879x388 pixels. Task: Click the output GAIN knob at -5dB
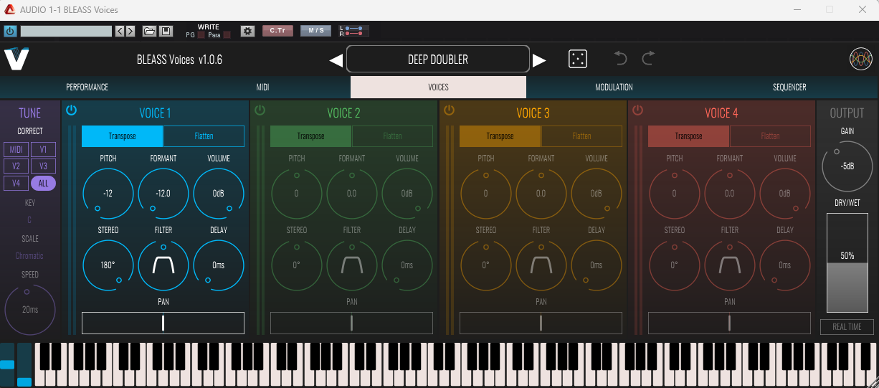click(x=847, y=166)
